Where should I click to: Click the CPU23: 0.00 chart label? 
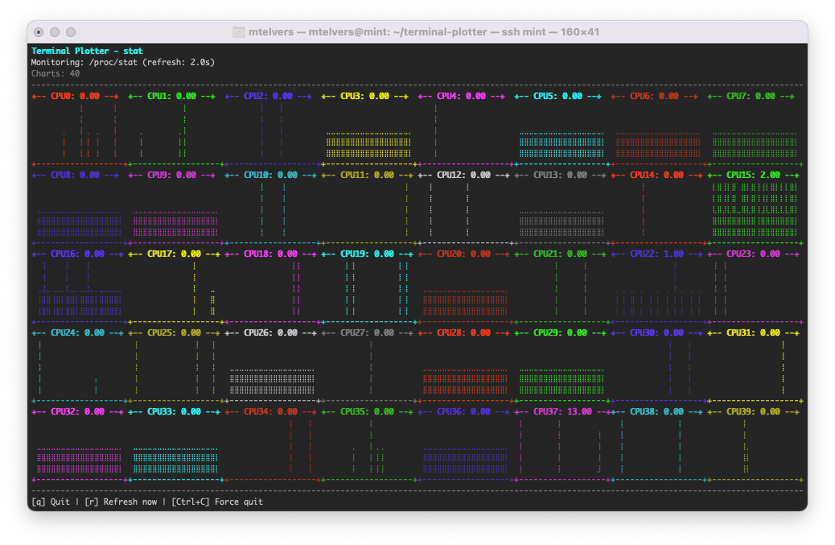click(753, 254)
